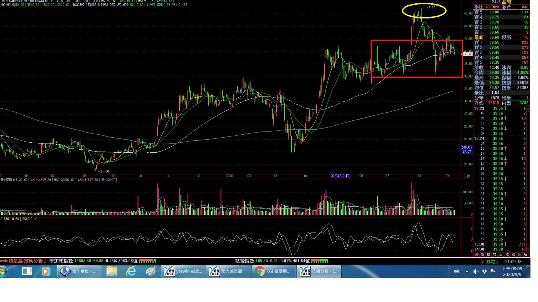Click Show Desktop strip at taskbar end

[528, 271]
